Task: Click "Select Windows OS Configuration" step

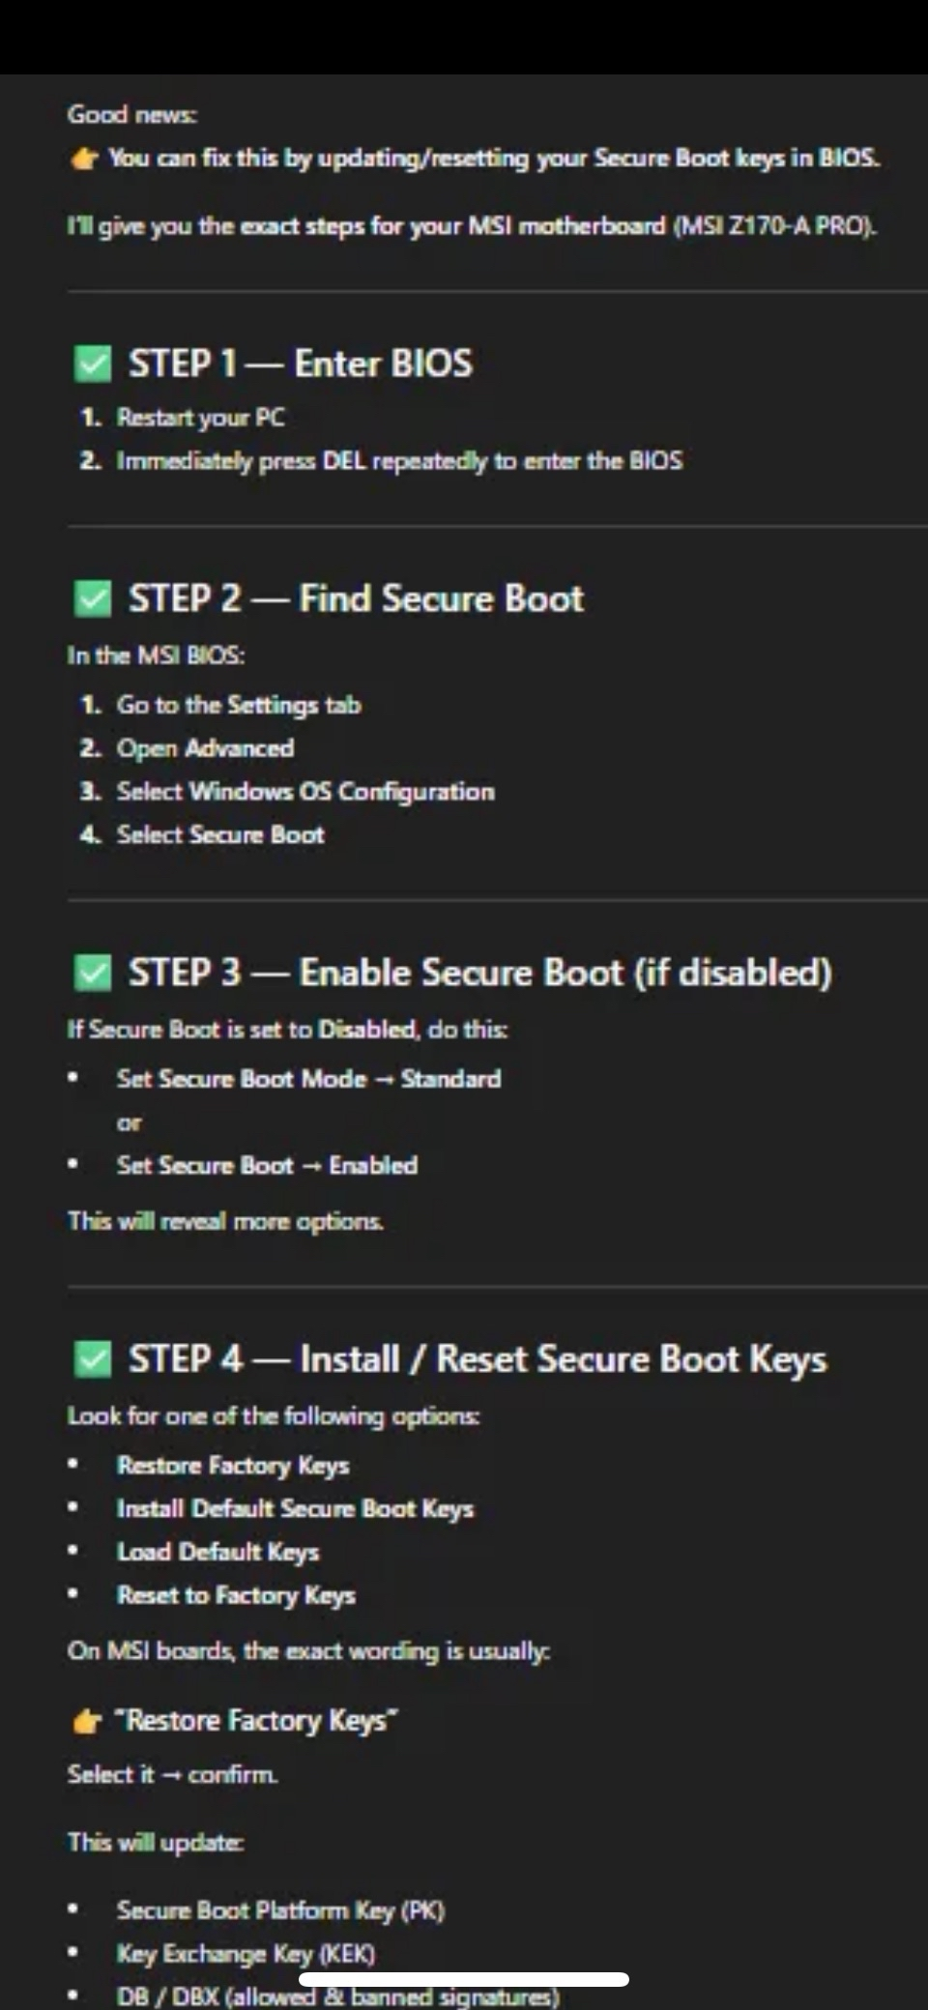Action: tap(305, 792)
